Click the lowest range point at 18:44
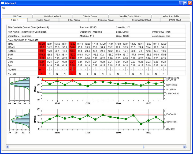Screen dimensions: 193x154 [x=141, y=124]
